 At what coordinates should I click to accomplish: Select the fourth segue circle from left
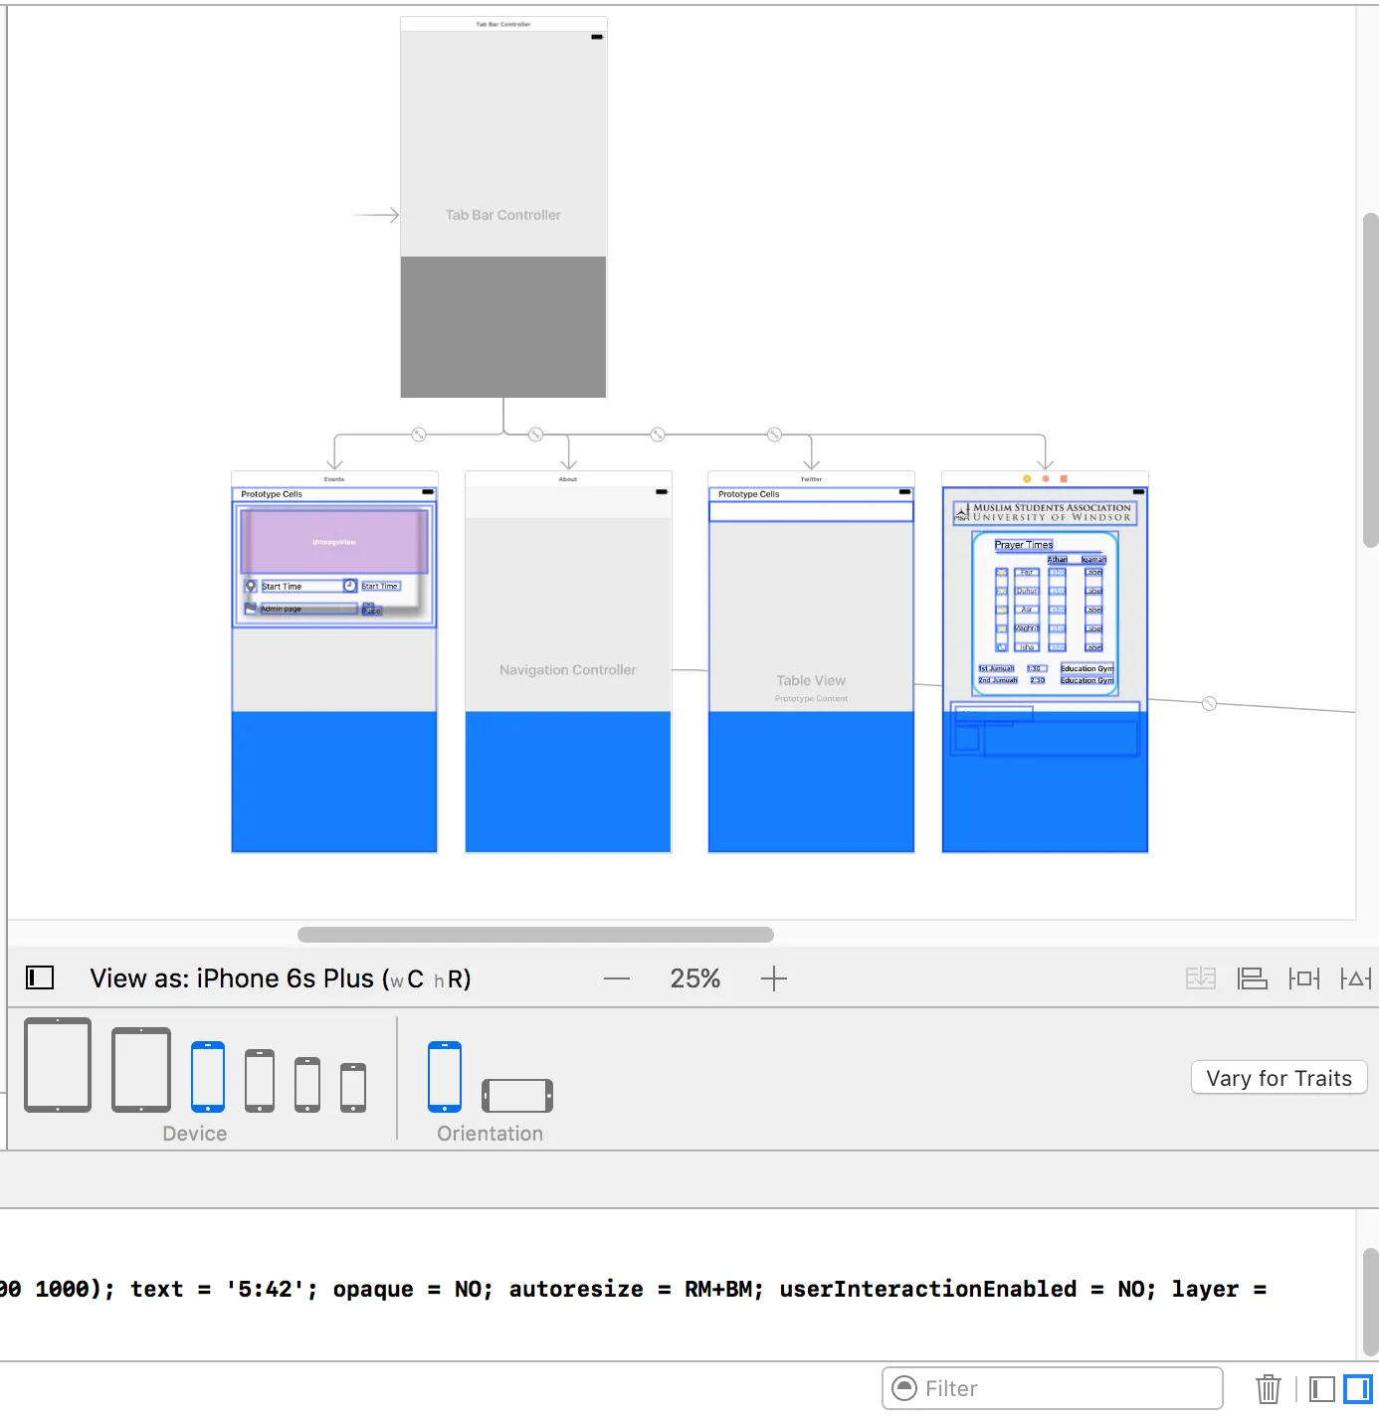775,435
